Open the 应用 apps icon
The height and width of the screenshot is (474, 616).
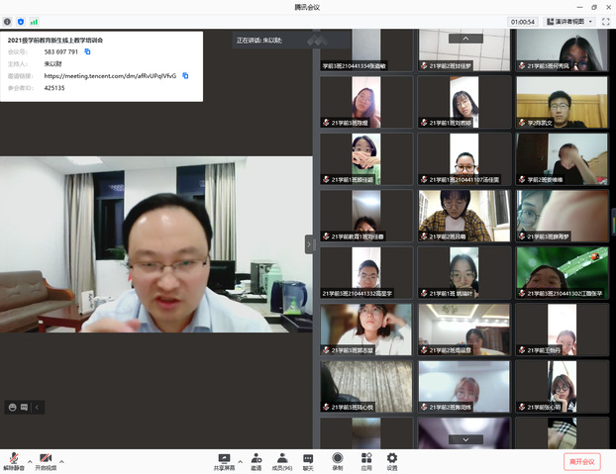pyautogui.click(x=366, y=458)
